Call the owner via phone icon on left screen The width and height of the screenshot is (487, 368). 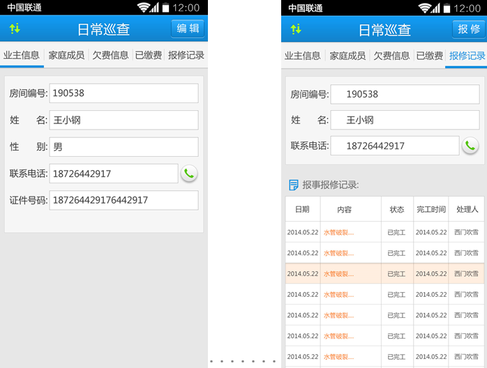(x=189, y=174)
